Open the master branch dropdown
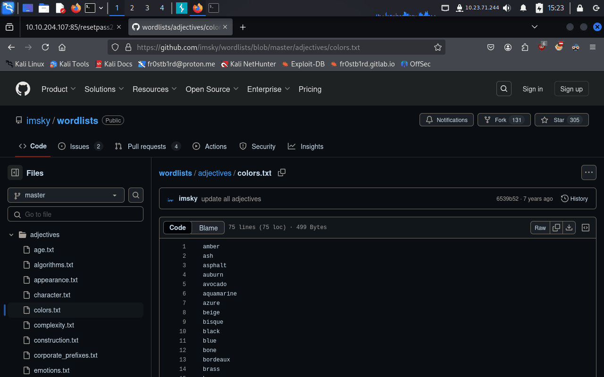The image size is (604, 377). (x=66, y=195)
